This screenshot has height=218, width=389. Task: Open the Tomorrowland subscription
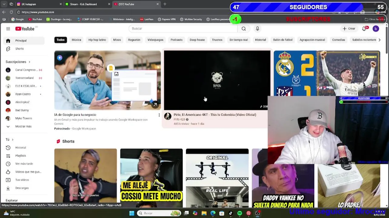point(24,78)
